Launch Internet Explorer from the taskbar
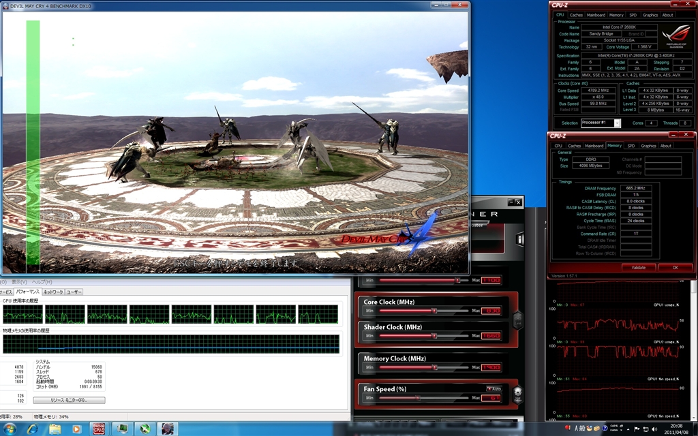698x436 pixels. [x=32, y=429]
